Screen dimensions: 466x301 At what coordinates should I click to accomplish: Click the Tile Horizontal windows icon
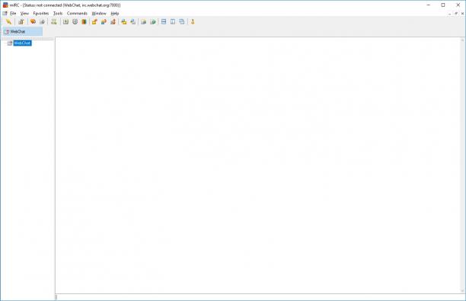click(x=164, y=21)
